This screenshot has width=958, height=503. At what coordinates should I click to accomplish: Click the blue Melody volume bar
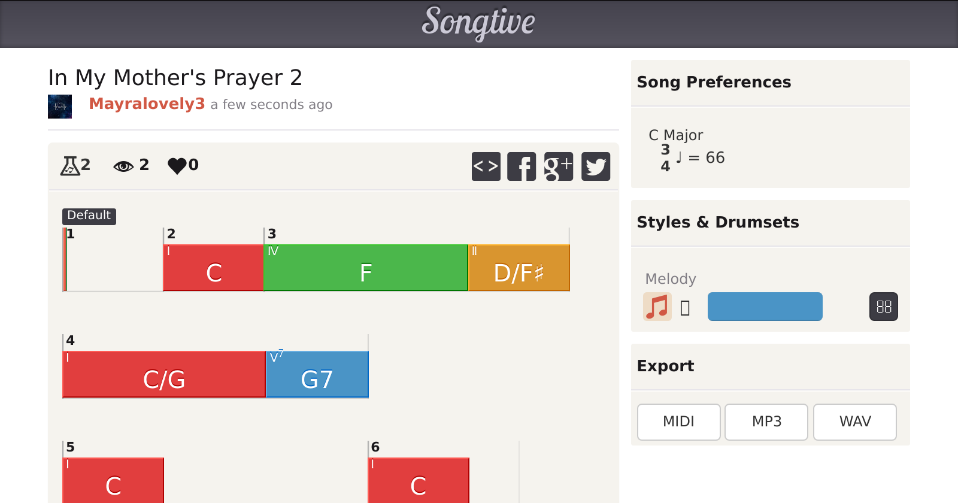tap(765, 307)
